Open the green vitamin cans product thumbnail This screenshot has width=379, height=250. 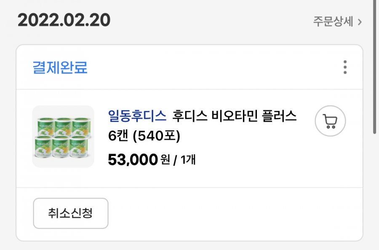[x=63, y=136]
